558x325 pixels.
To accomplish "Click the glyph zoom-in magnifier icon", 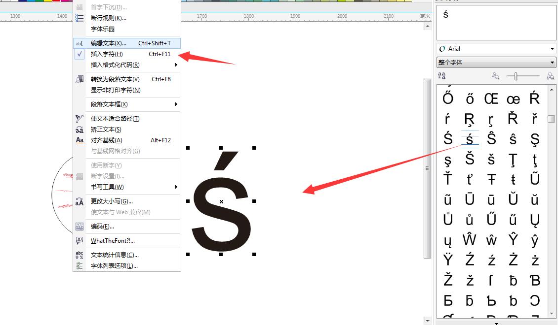I will pyautogui.click(x=550, y=76).
